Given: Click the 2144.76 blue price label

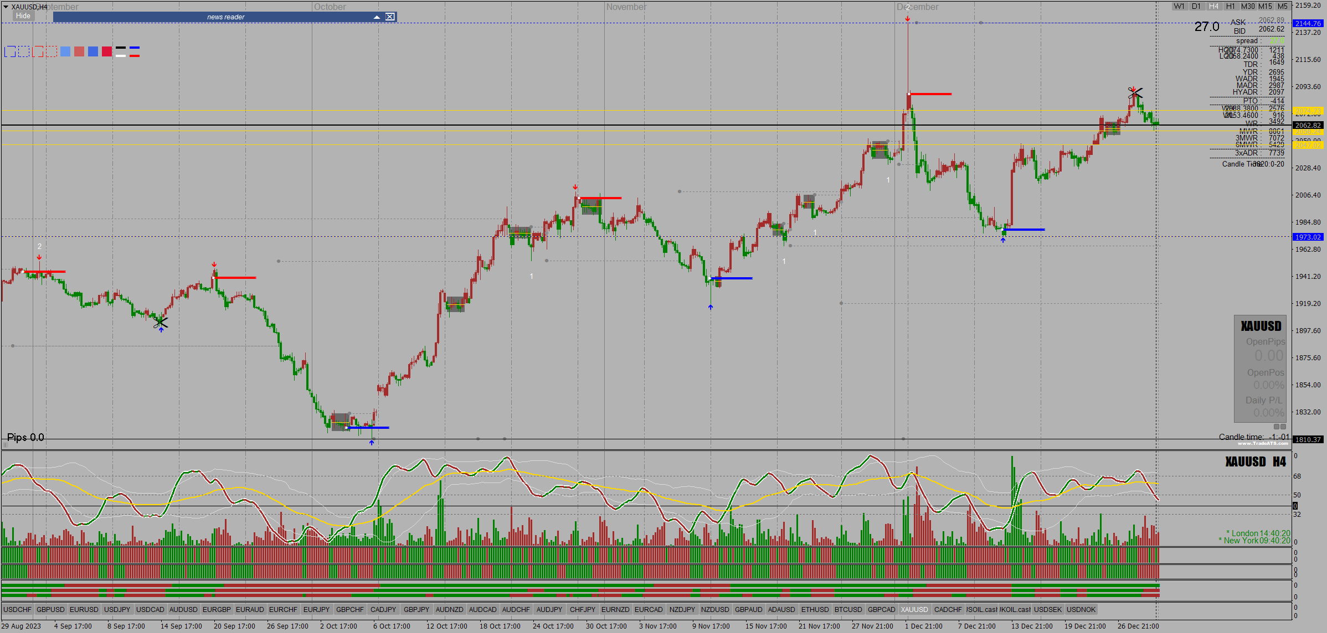Looking at the screenshot, I should [x=1308, y=23].
